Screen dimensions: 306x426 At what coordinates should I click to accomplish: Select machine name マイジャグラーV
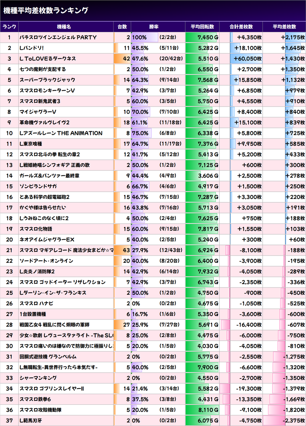37,112
